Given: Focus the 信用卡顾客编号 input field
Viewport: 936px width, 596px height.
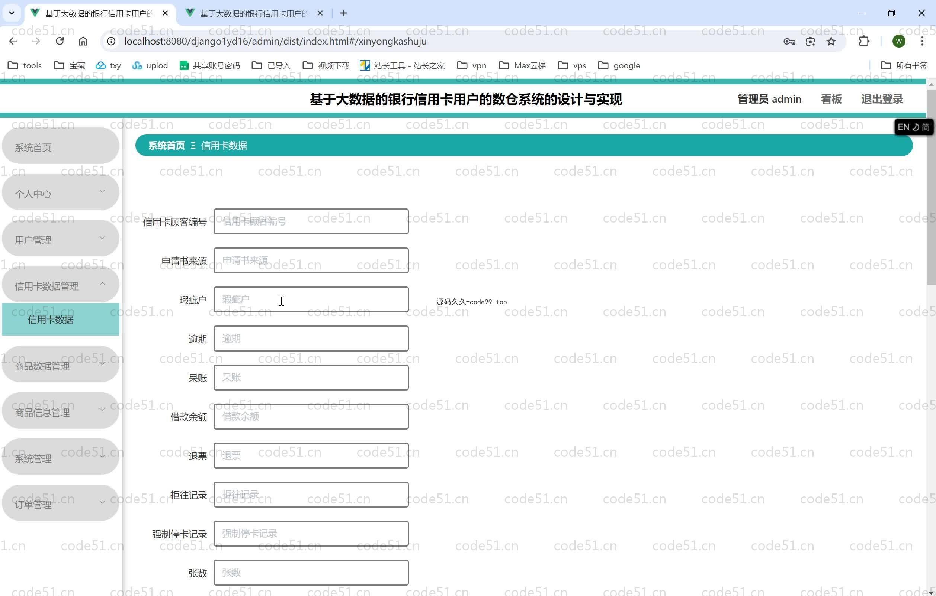Looking at the screenshot, I should point(311,221).
